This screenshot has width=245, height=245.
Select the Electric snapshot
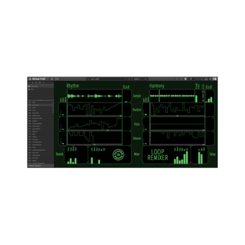click(40, 132)
